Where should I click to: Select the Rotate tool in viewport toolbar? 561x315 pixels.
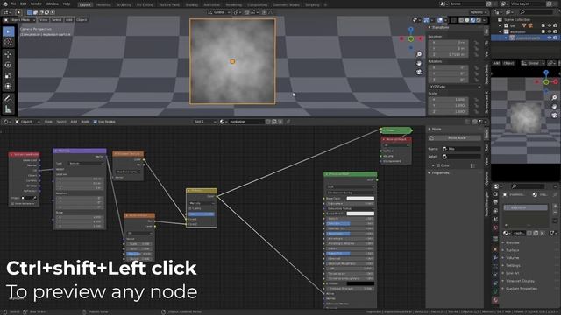point(8,65)
